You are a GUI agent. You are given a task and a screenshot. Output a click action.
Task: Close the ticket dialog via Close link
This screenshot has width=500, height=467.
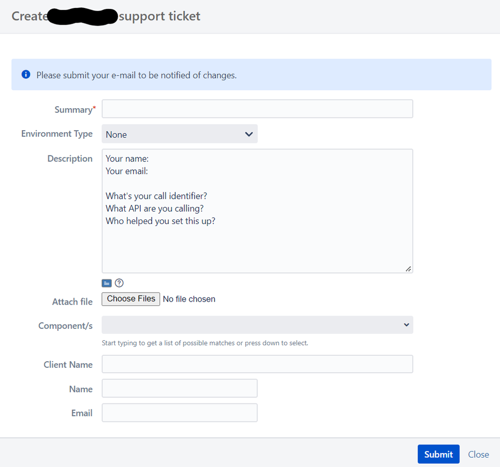[478, 454]
